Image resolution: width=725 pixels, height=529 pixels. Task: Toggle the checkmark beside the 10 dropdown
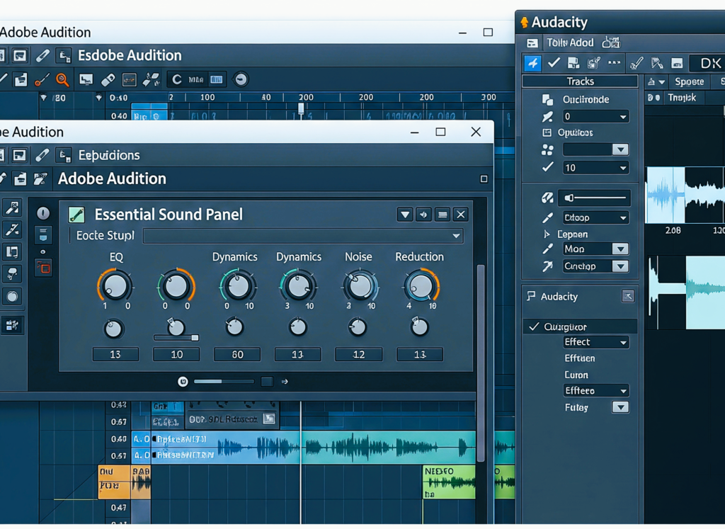coord(547,167)
